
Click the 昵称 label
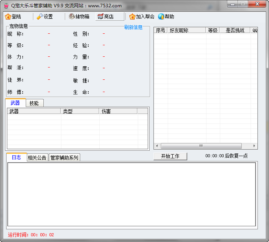(x=15, y=34)
